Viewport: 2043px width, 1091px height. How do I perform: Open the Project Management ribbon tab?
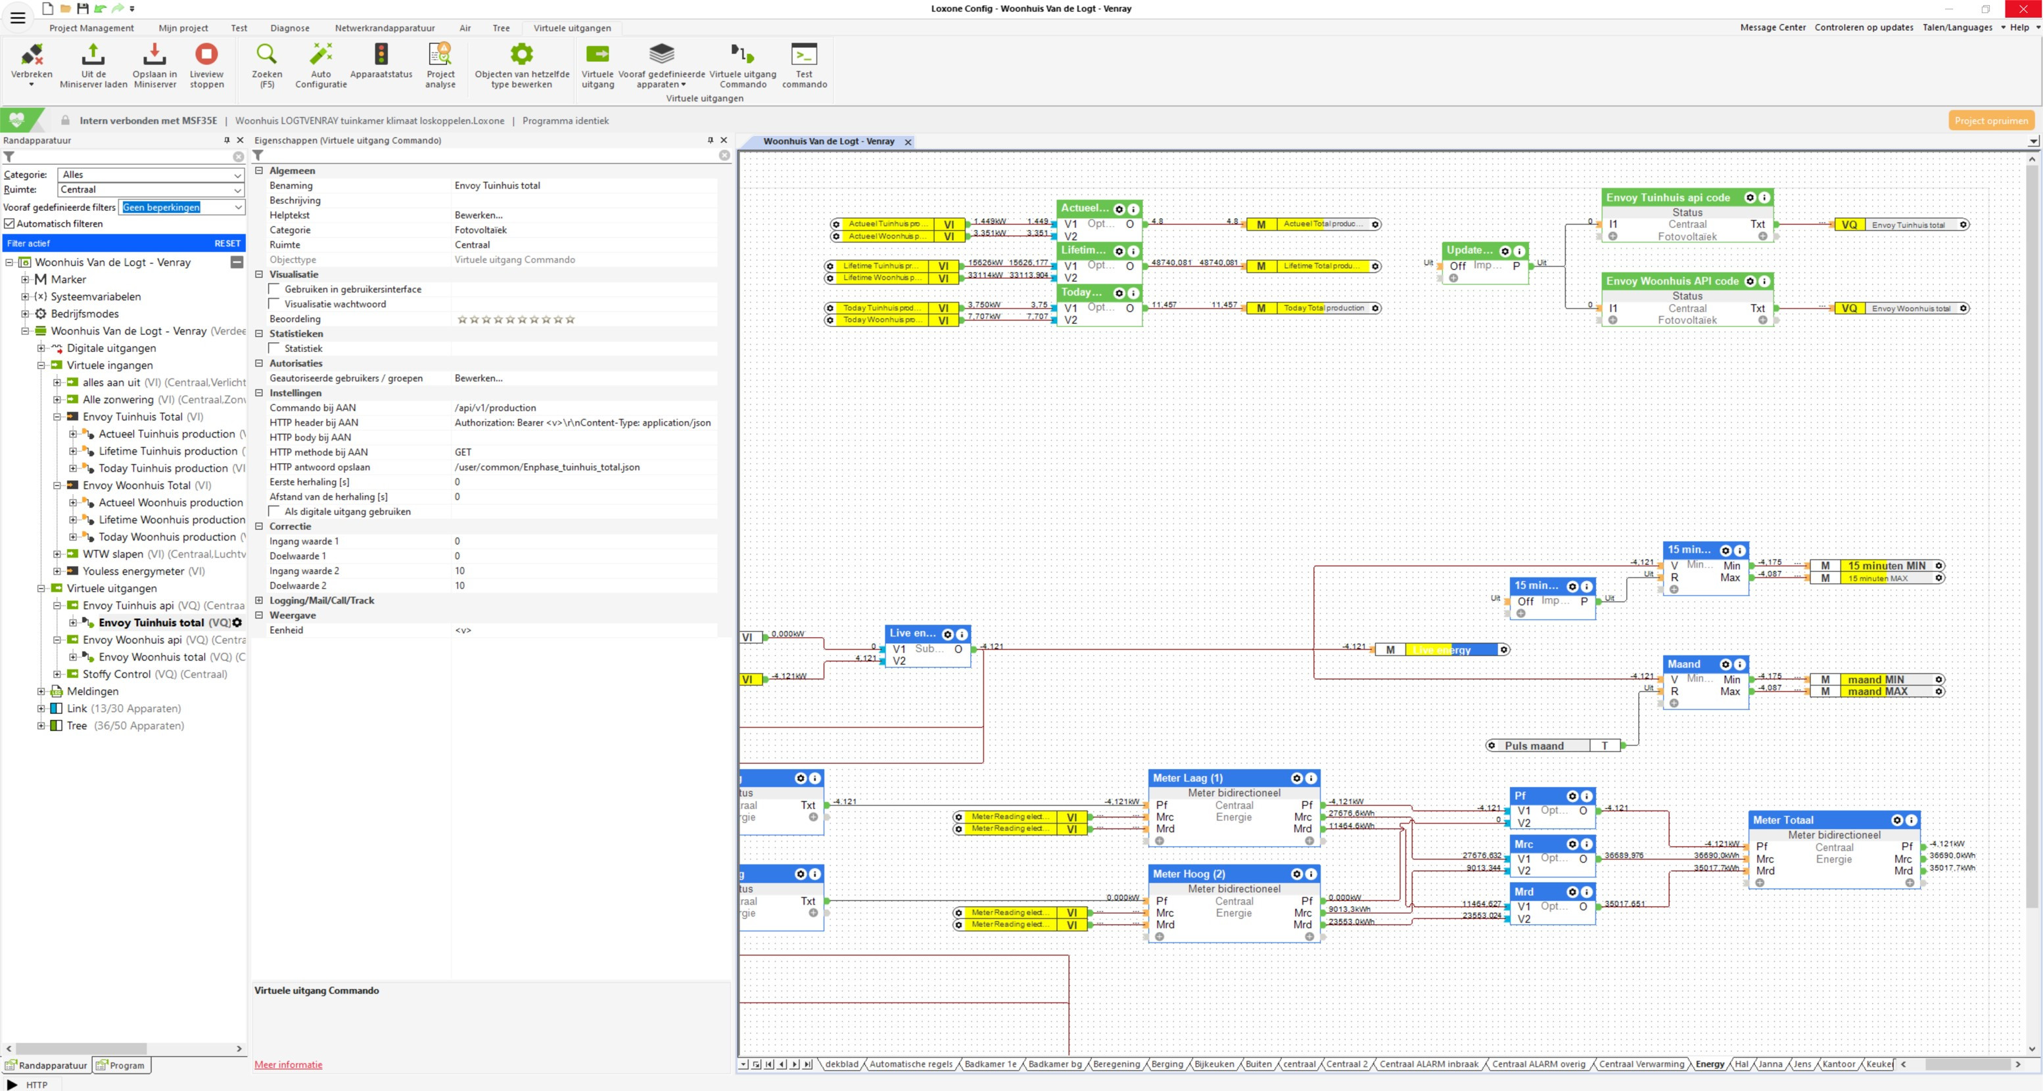(91, 28)
